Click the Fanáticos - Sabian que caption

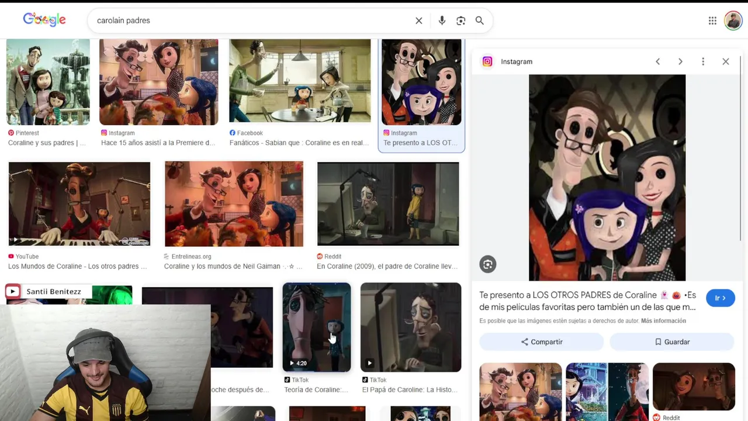pyautogui.click(x=299, y=143)
